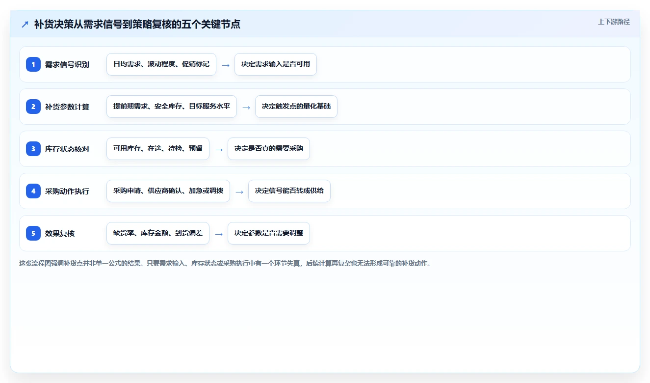Click the diagonal arrow icon beside the title
650x383 pixels.
click(25, 24)
